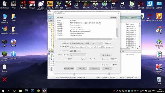Click the Сохранить button in Write Disk Image
The image size is (165, 93).
[113, 17]
